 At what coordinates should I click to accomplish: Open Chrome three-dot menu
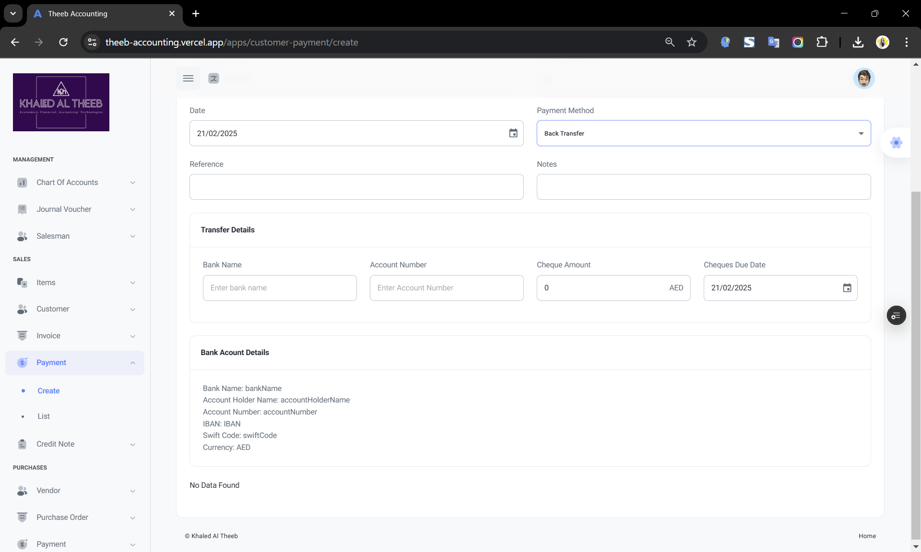[906, 42]
